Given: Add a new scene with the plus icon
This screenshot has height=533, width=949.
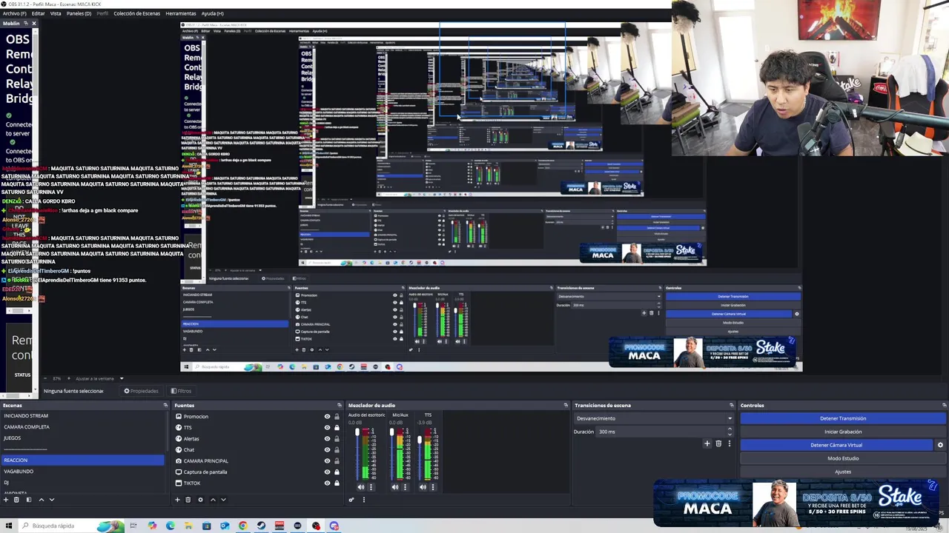Looking at the screenshot, I should click(5, 500).
